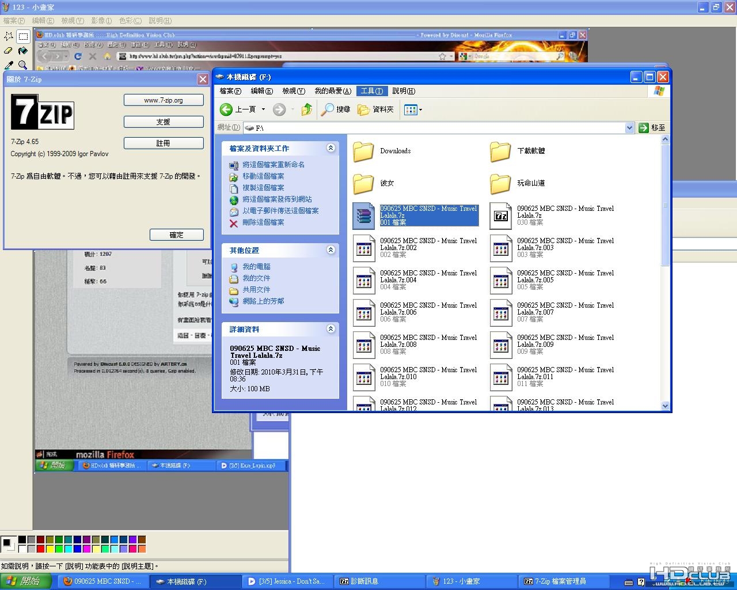Image resolution: width=737 pixels, height=590 pixels.
Task: Open the Views dropdown arrow in Explorer
Action: tap(420, 109)
